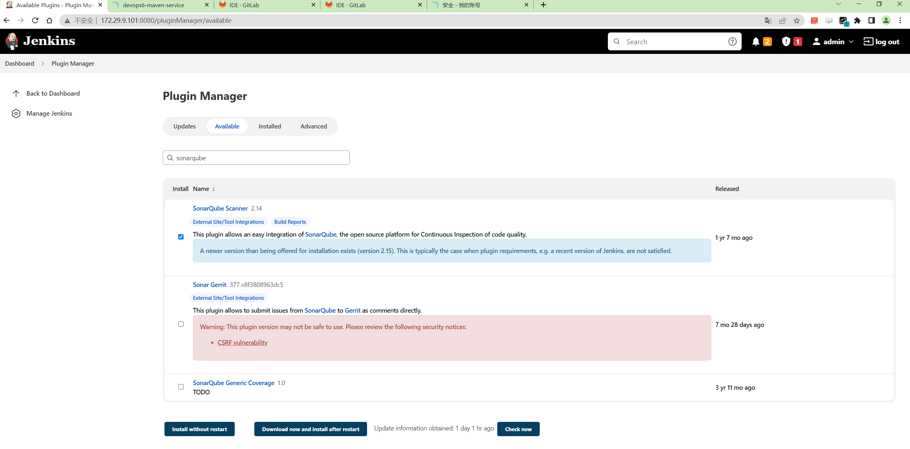The width and height of the screenshot is (910, 449).
Task: Click Download now and install after restart
Action: click(x=311, y=429)
